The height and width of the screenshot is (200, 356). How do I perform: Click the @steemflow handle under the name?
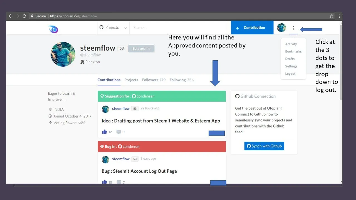pyautogui.click(x=90, y=55)
